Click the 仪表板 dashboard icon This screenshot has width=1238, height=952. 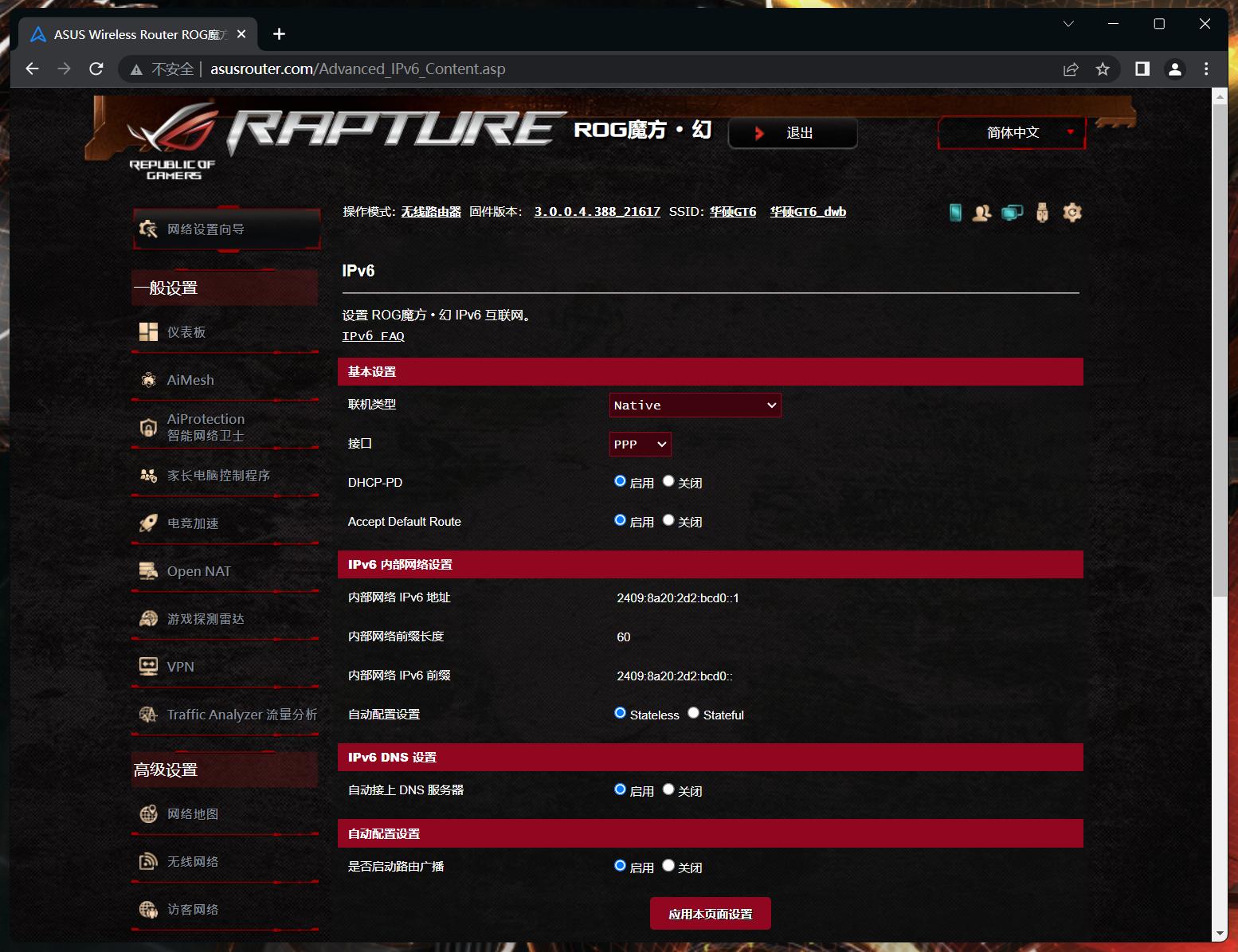point(148,332)
